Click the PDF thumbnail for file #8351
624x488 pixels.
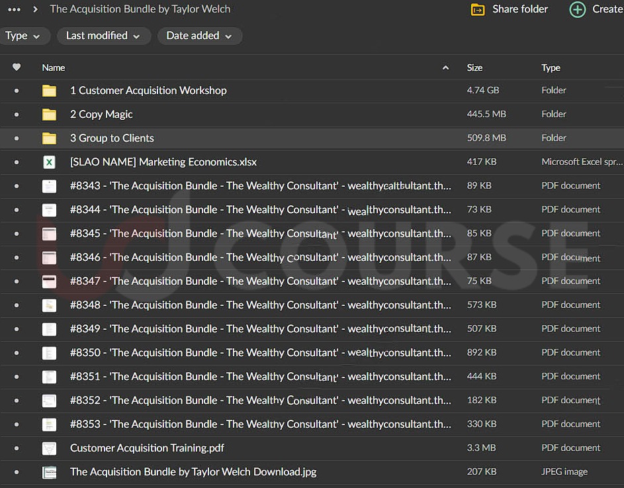[x=49, y=377]
